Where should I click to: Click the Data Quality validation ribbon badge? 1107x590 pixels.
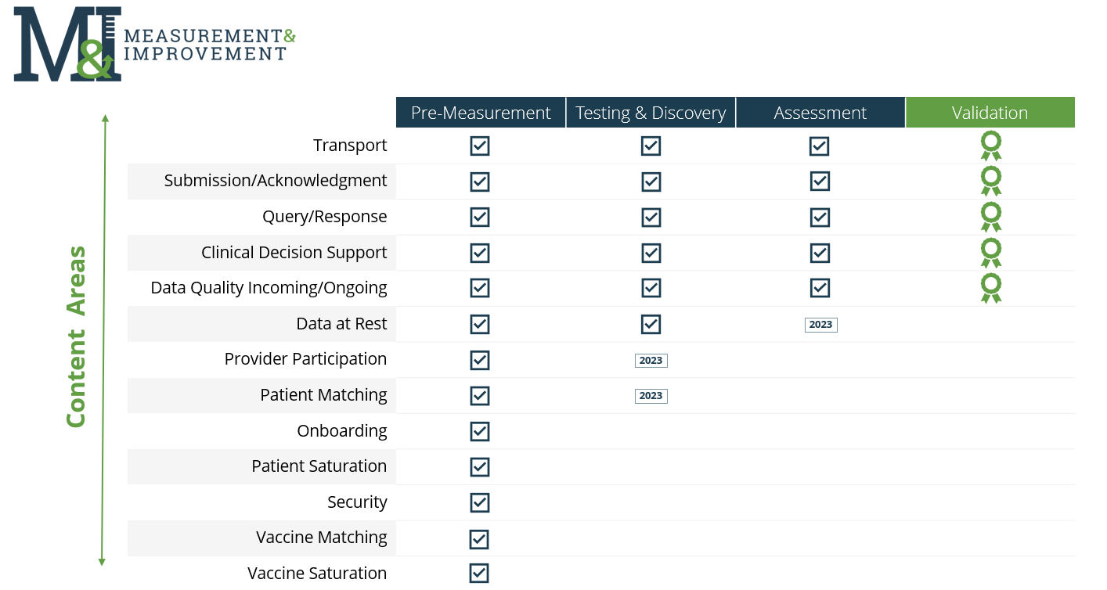(x=991, y=288)
